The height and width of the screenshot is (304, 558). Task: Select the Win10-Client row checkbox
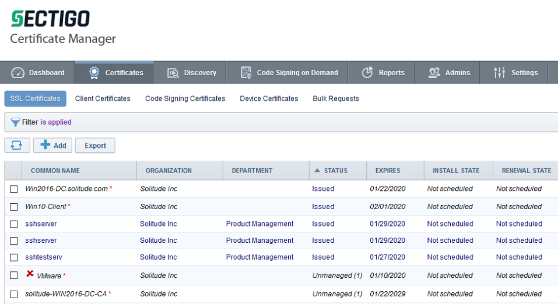pos(14,207)
